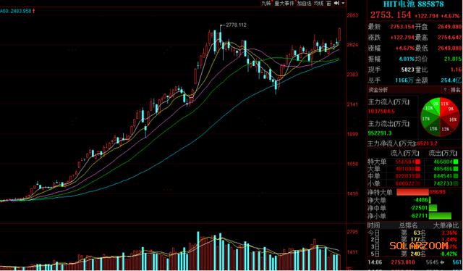Click the collapse arrow icon beside grid icon
The image size is (463, 271).
tap(336, 3)
